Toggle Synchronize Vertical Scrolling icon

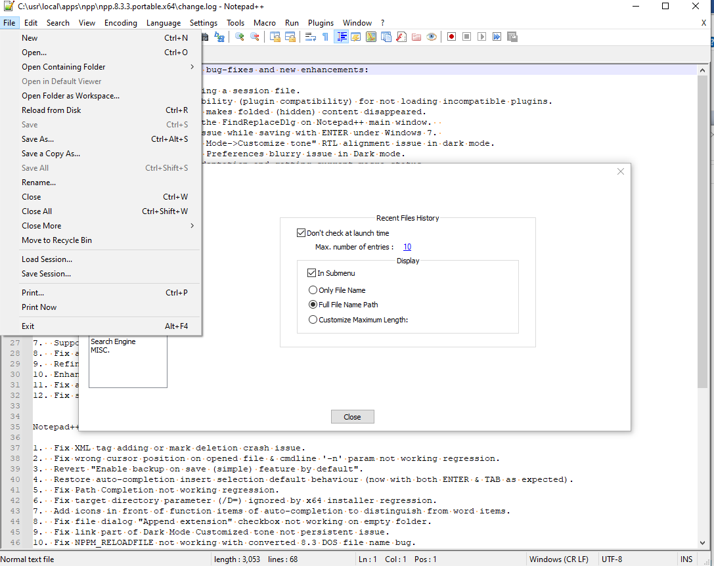[x=275, y=37]
